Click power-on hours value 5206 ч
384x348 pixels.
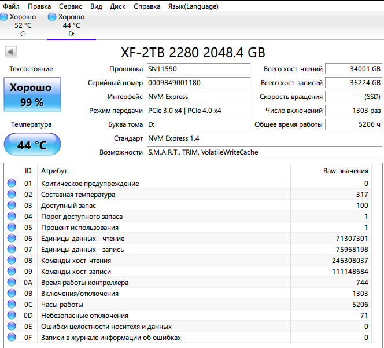[353, 124]
